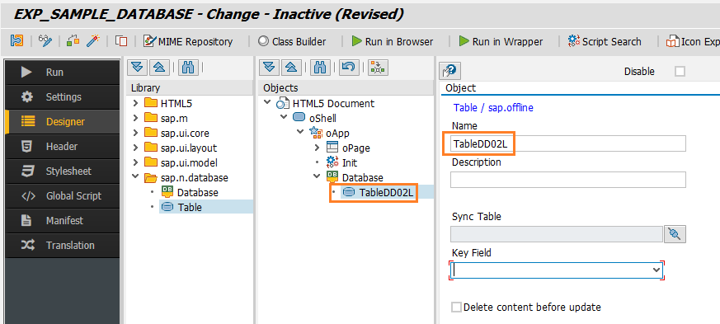Screen dimensions: 720x324
Task: Click the other object icon in toolbar
Action: click(17, 41)
